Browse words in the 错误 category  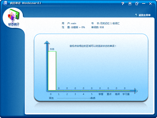coord(117,94)
